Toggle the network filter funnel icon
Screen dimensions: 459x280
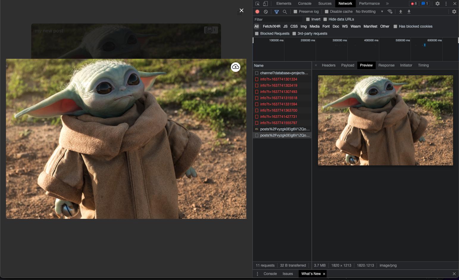tap(276, 12)
